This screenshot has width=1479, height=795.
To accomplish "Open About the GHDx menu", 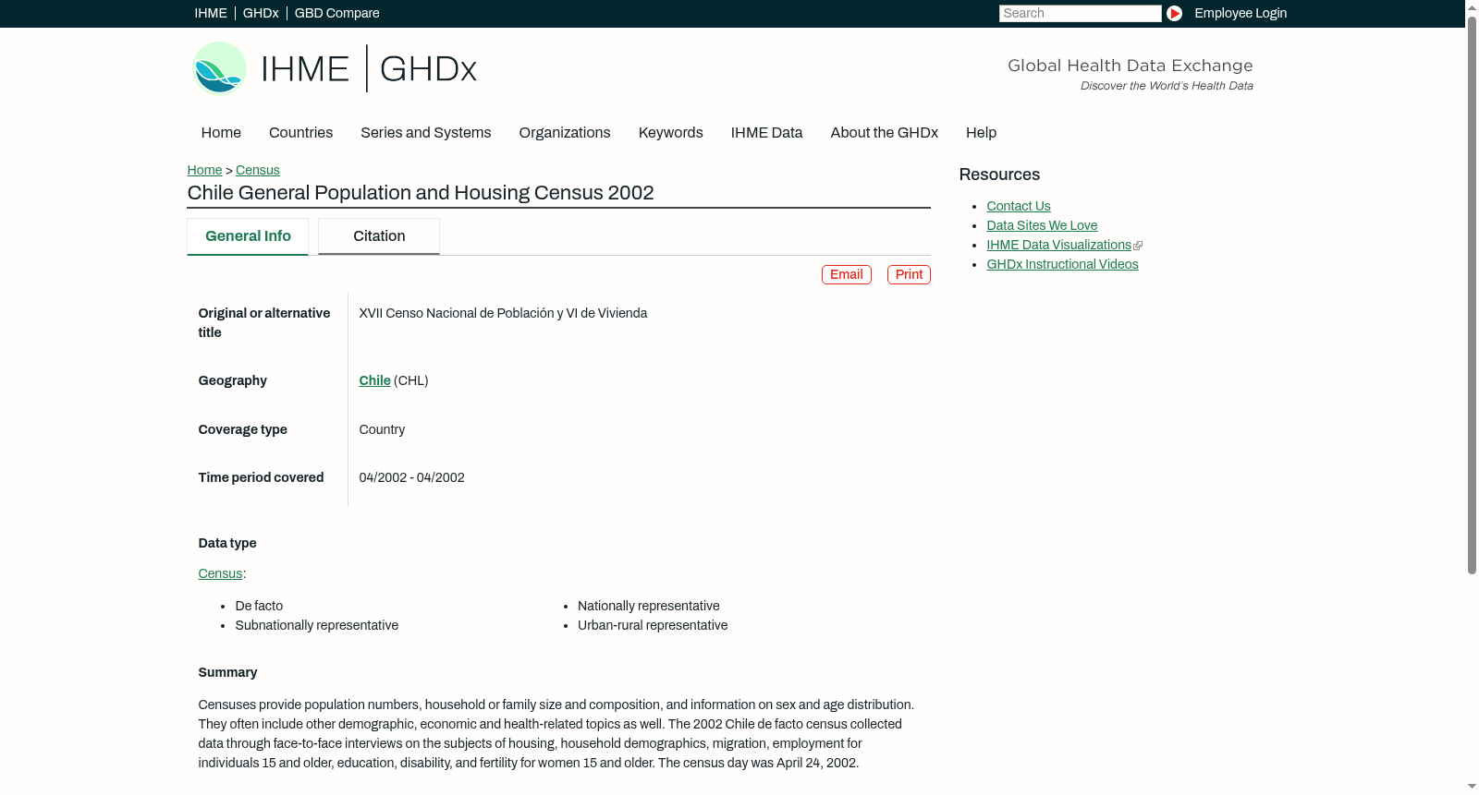I will click(x=884, y=133).
